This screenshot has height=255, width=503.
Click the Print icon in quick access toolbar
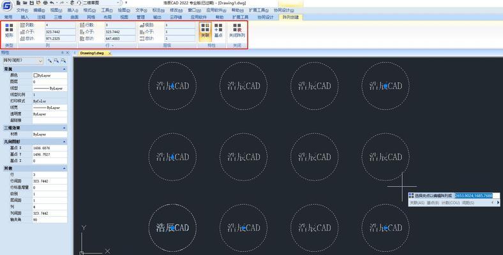[45, 3]
